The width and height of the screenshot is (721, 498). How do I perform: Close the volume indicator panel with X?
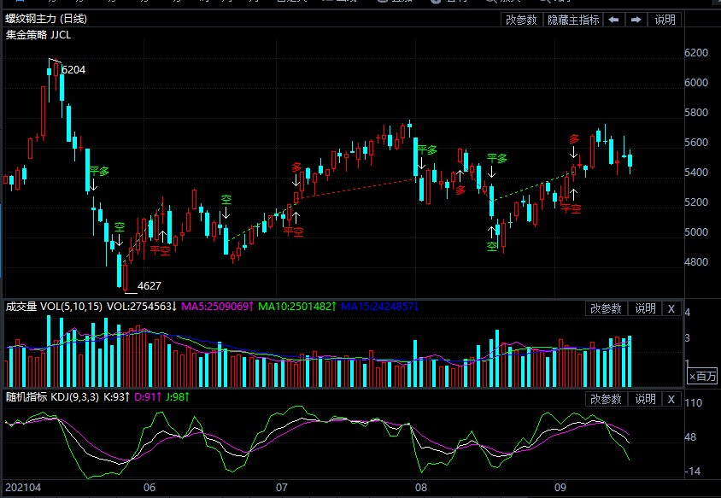click(x=671, y=308)
